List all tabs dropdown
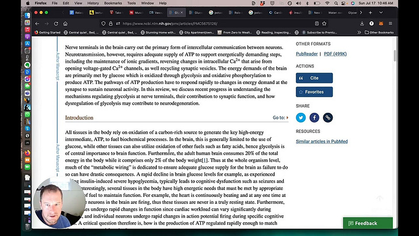This screenshot has width=419, height=236. (x=381, y=13)
